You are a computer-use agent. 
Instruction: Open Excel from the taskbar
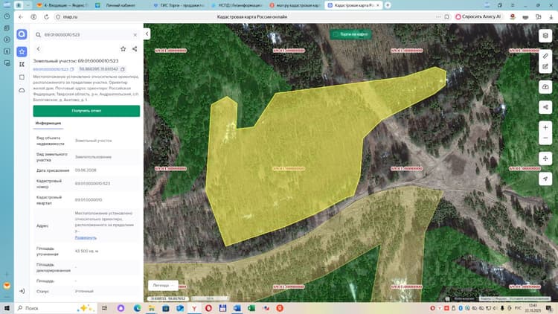coord(251,308)
